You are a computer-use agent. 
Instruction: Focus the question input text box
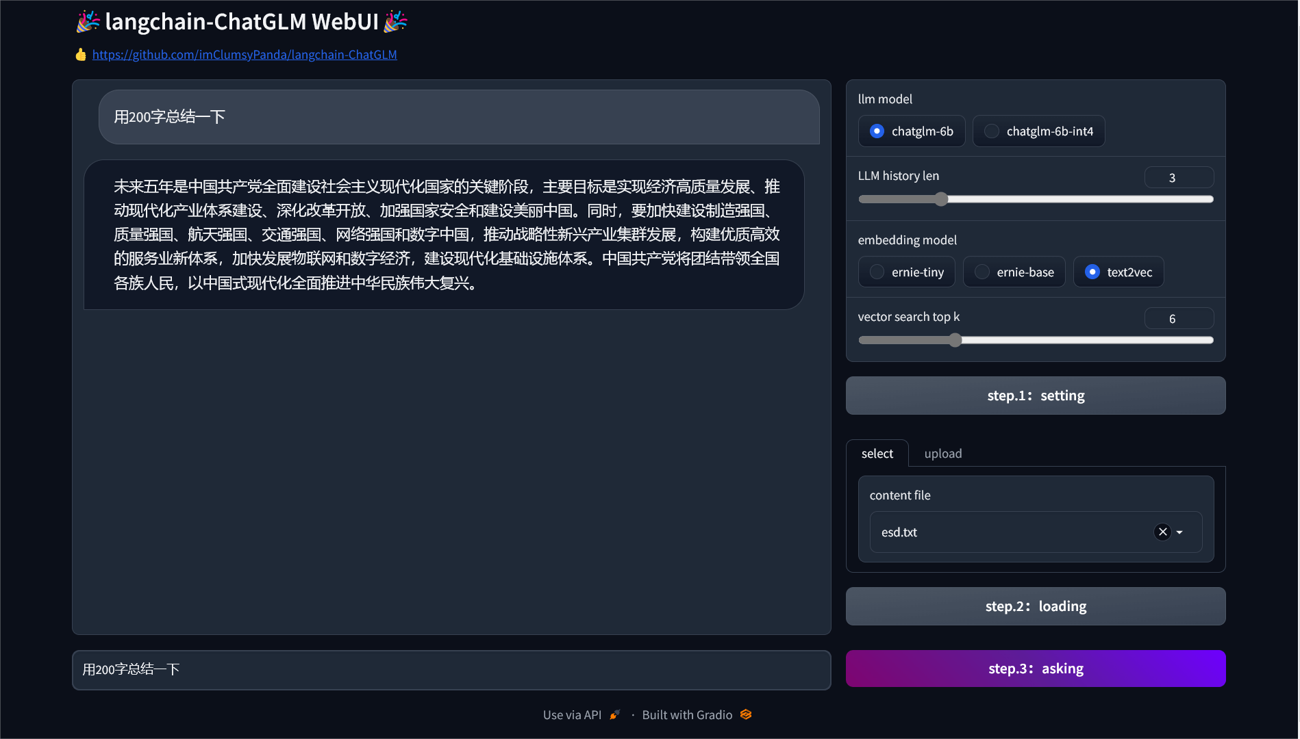click(451, 669)
